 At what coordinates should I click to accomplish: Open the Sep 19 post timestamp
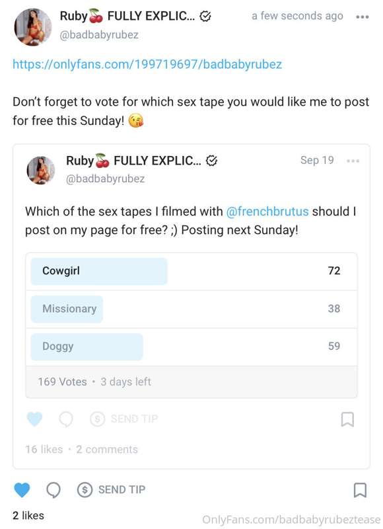tap(317, 160)
